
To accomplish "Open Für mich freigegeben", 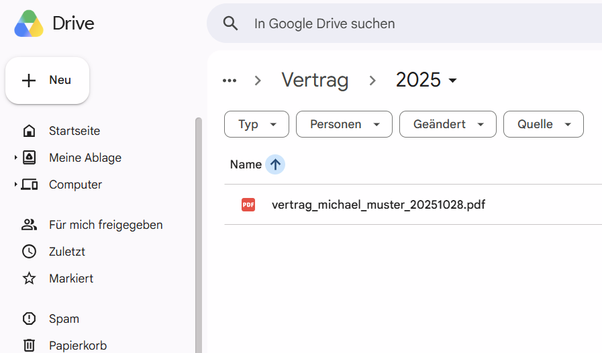I will [105, 225].
